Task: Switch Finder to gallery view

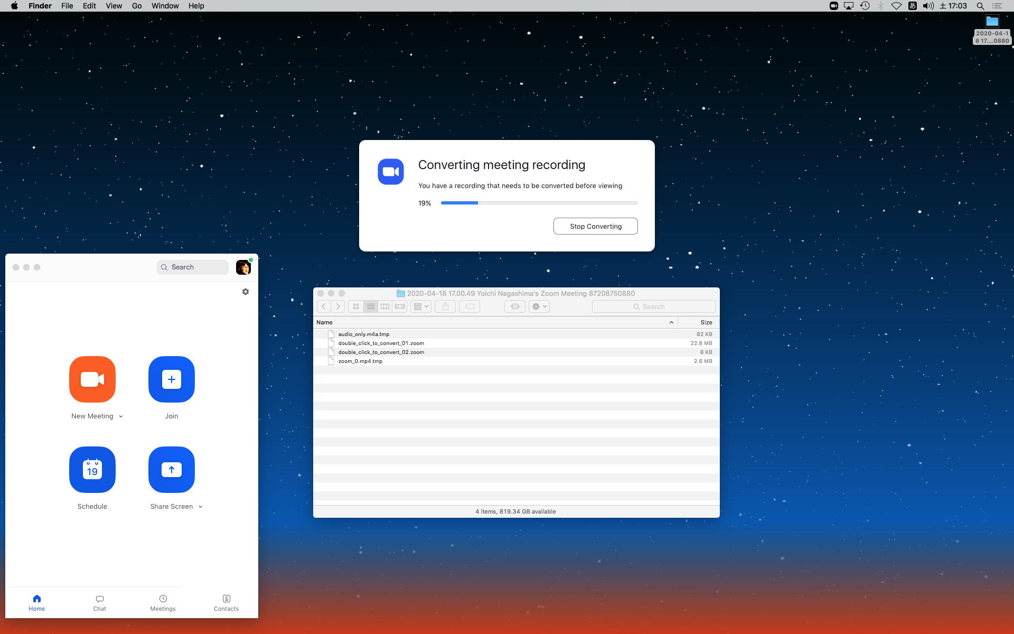Action: coord(400,306)
